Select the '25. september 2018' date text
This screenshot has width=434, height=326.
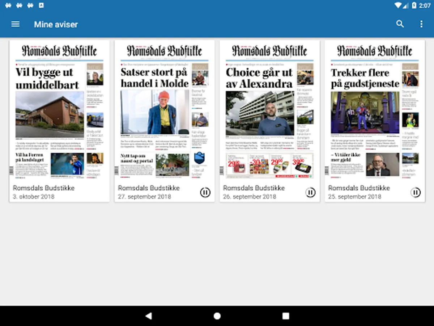[x=354, y=197]
